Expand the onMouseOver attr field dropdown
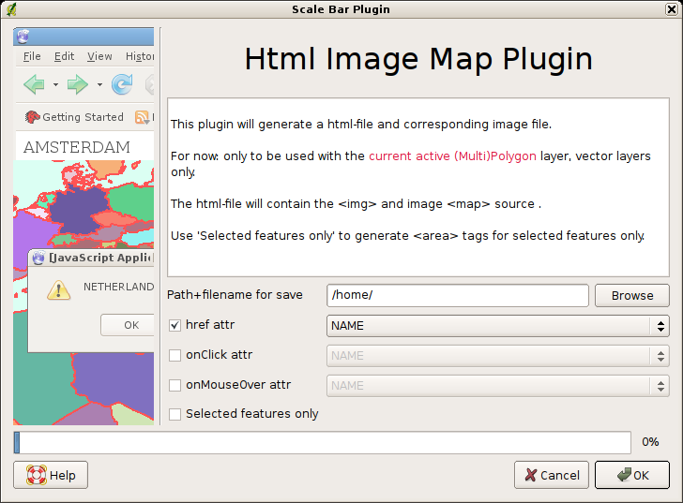 click(x=497, y=385)
